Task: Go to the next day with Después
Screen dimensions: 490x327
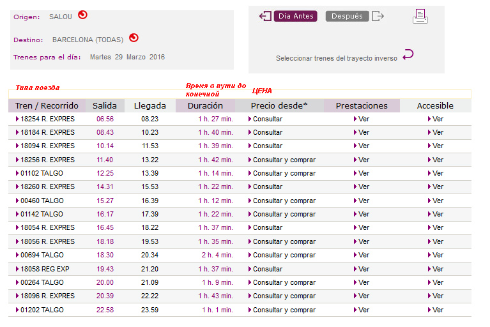Action: pyautogui.click(x=347, y=16)
